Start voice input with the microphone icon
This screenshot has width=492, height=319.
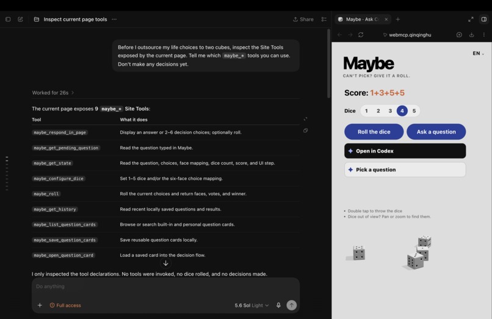tap(278, 305)
